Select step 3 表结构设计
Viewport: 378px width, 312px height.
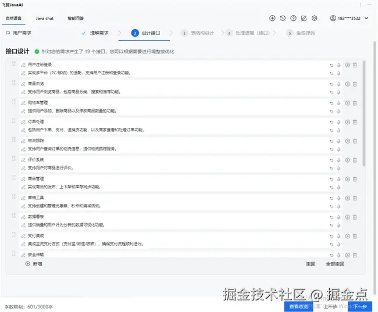tap(197, 33)
